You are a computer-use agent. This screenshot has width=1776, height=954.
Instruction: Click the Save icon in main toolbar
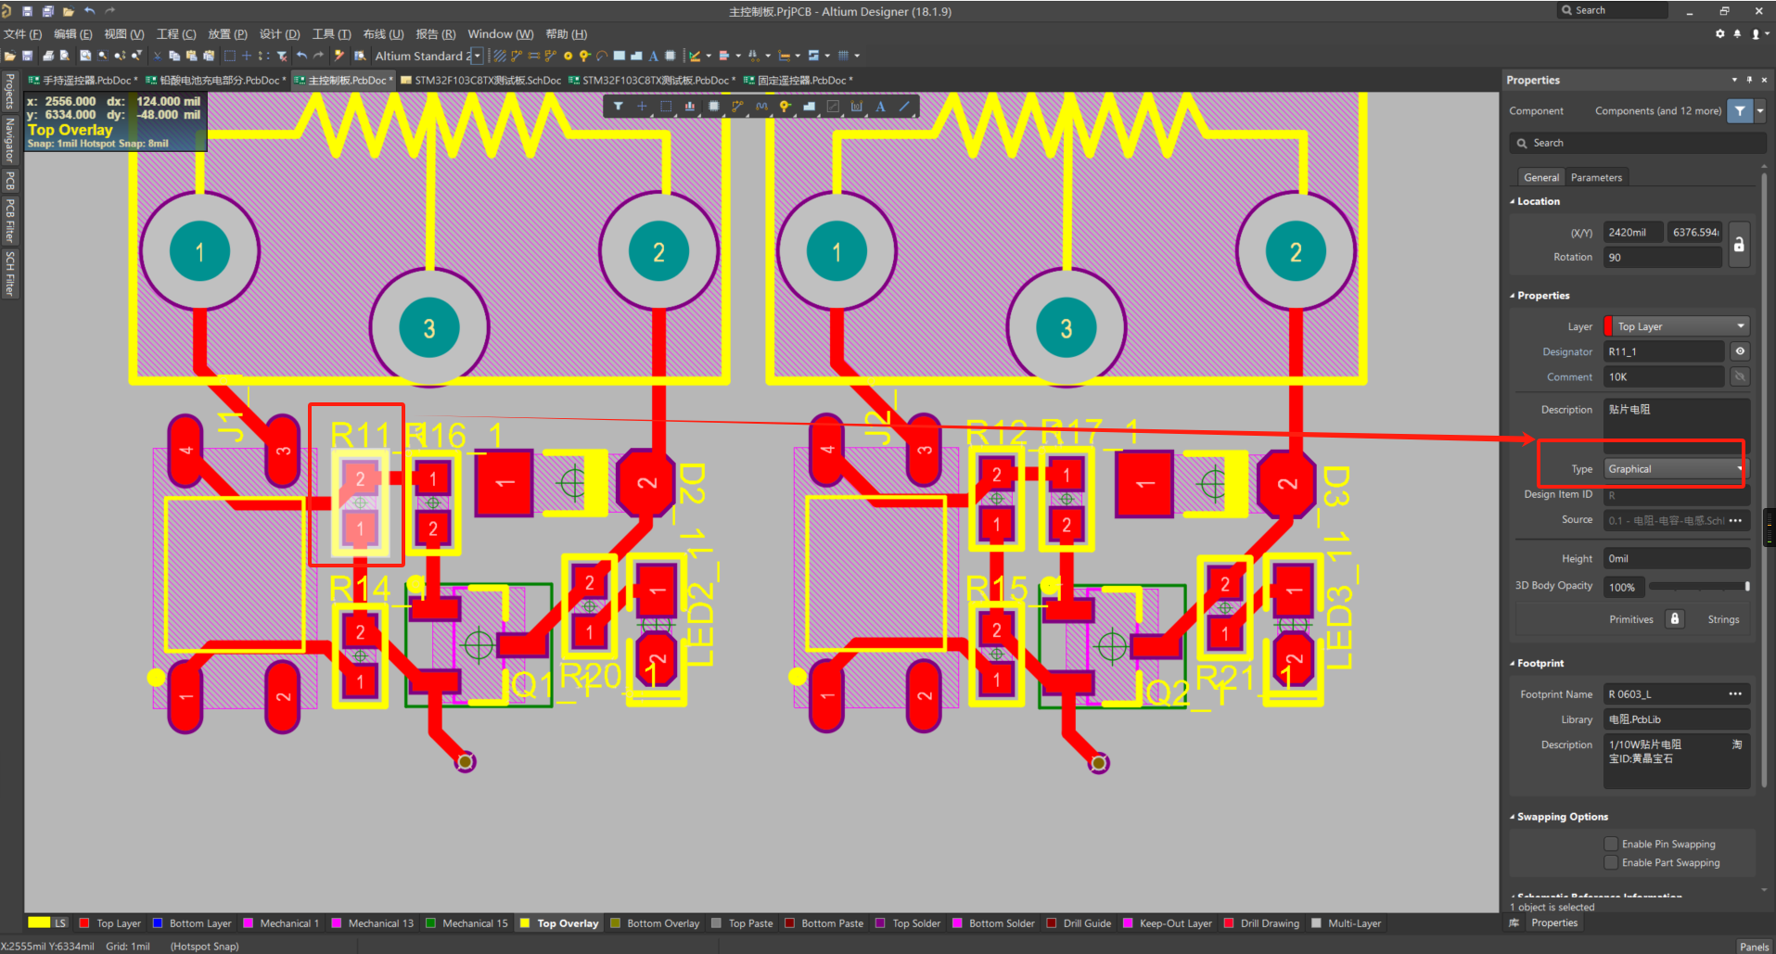point(28,56)
